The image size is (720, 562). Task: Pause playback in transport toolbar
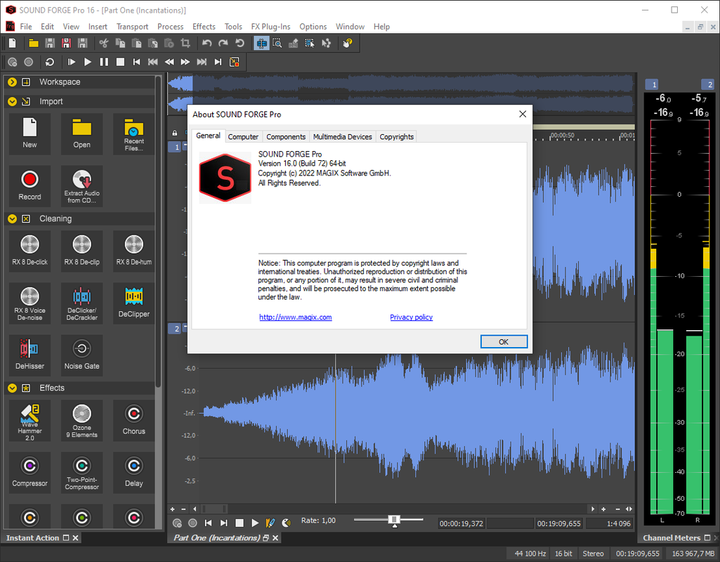104,62
